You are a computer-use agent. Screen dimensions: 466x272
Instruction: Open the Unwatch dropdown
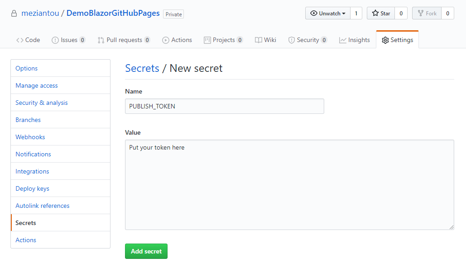click(x=327, y=14)
